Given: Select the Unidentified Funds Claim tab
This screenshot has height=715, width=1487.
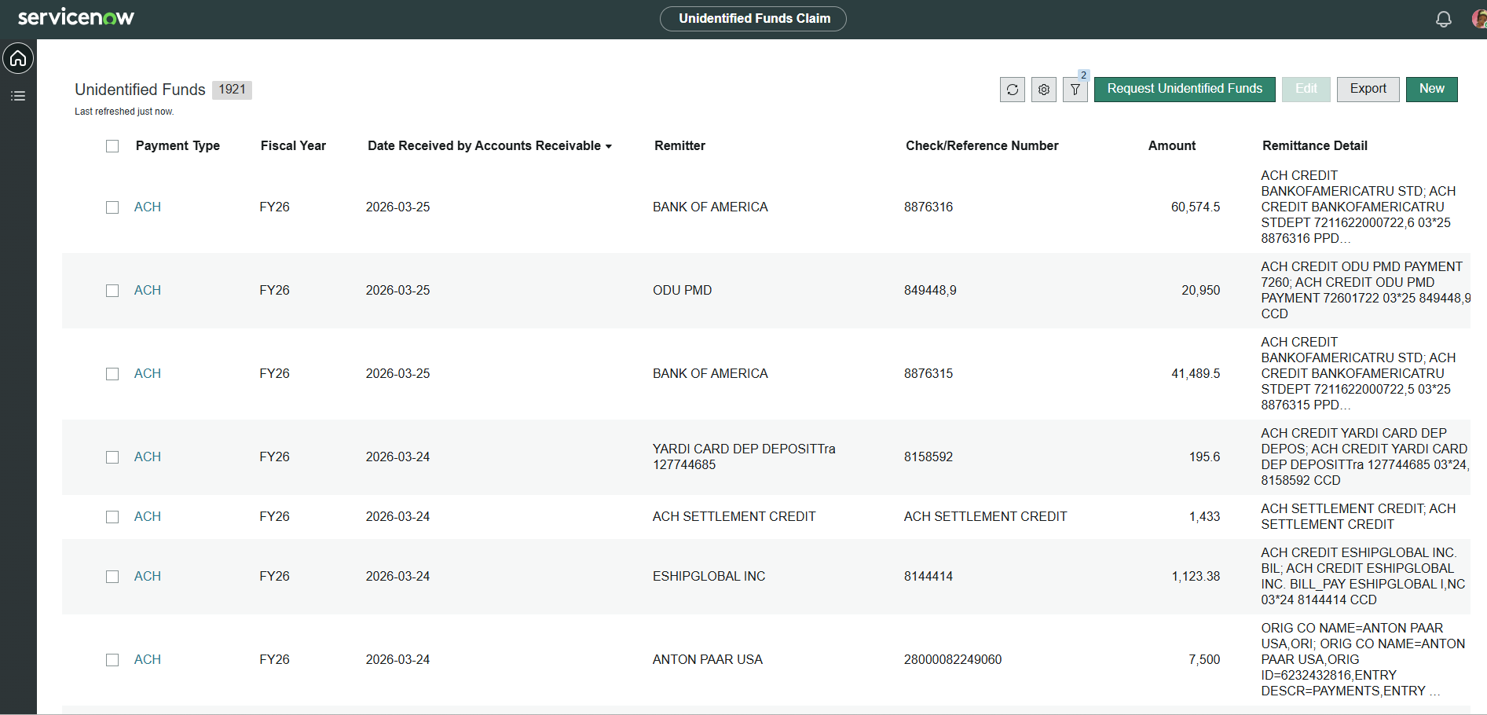Looking at the screenshot, I should click(x=753, y=19).
